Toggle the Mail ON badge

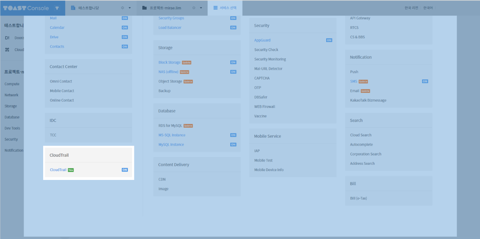tap(125, 18)
